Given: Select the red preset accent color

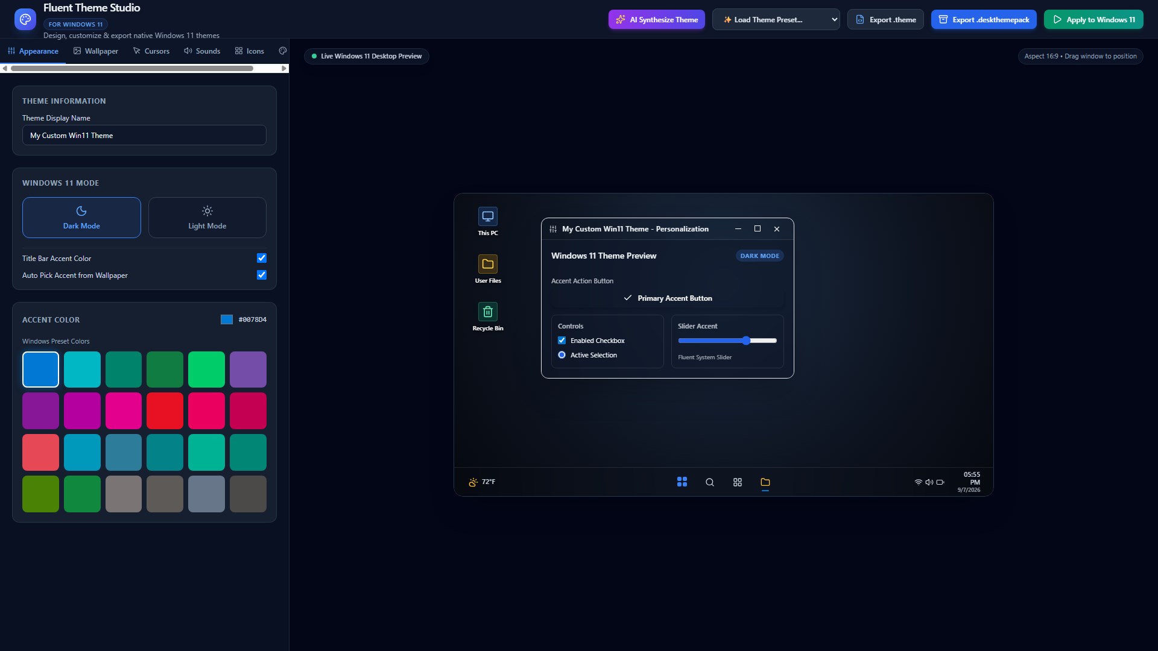Looking at the screenshot, I should pos(165,410).
